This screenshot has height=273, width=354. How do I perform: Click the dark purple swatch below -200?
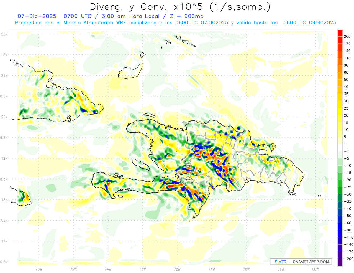click(x=340, y=262)
